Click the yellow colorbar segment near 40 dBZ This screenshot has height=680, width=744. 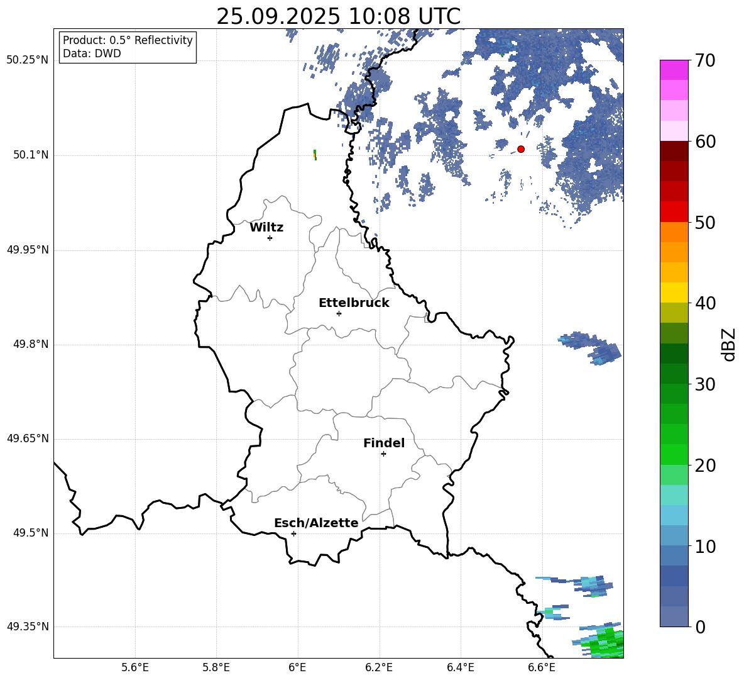pyautogui.click(x=674, y=293)
